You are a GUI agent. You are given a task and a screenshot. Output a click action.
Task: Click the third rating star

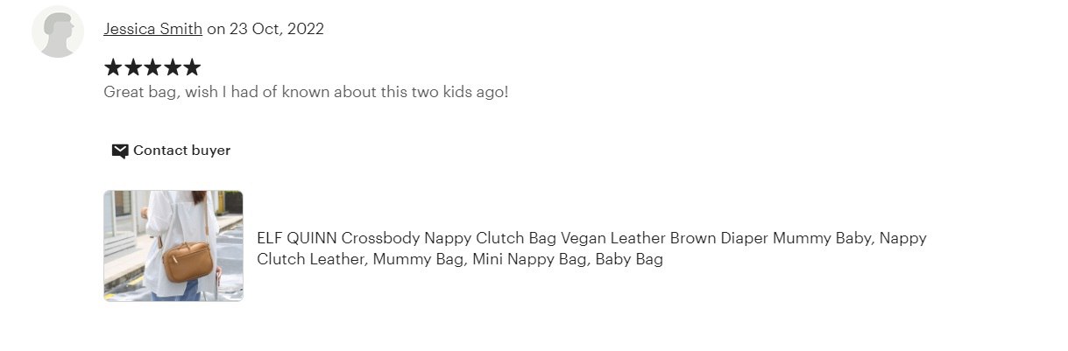tap(152, 67)
